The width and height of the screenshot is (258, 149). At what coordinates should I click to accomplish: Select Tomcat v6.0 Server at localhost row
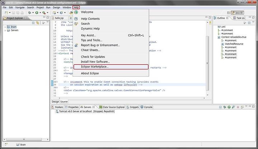tap(85, 111)
